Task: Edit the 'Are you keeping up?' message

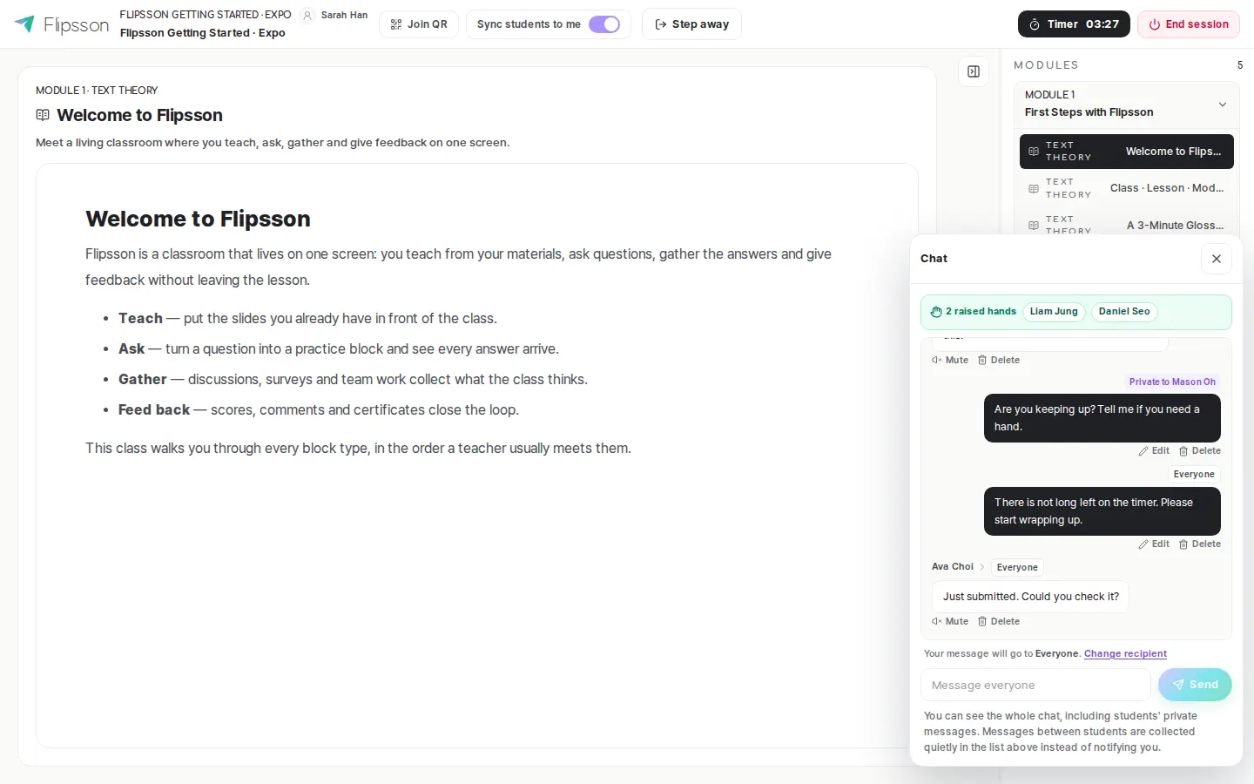Action: pos(1154,451)
